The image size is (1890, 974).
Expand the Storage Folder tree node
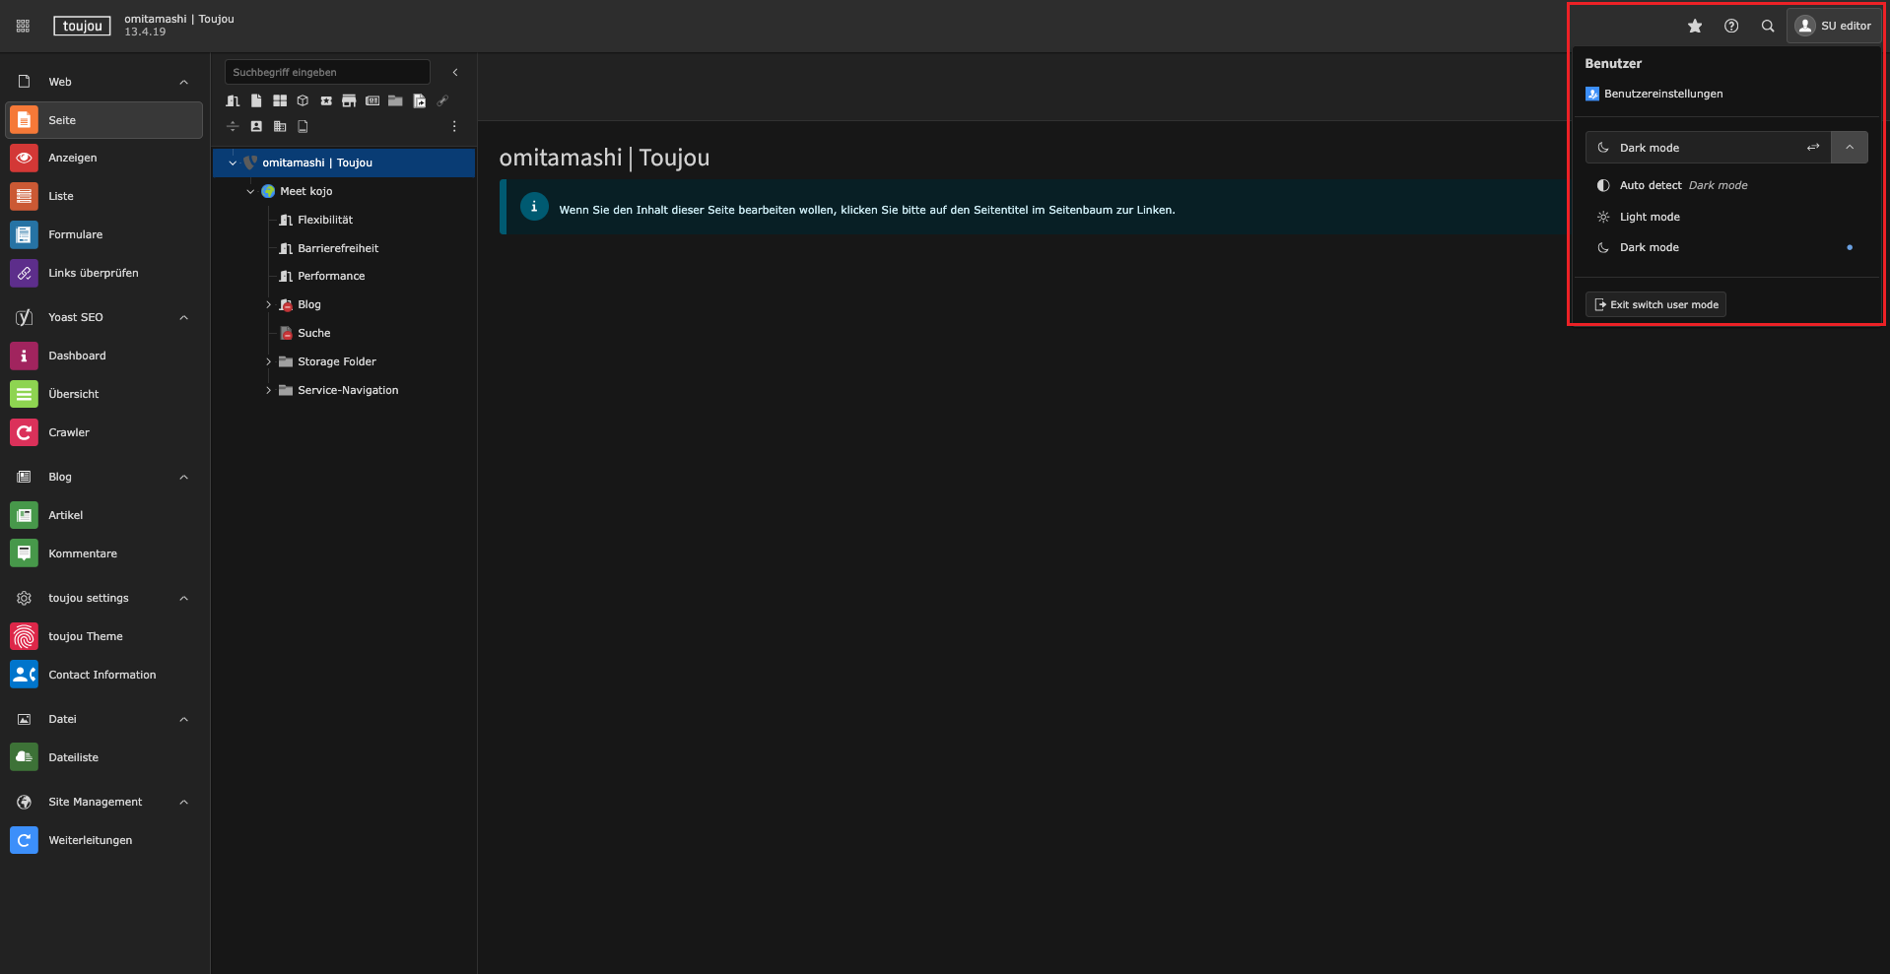(x=268, y=361)
